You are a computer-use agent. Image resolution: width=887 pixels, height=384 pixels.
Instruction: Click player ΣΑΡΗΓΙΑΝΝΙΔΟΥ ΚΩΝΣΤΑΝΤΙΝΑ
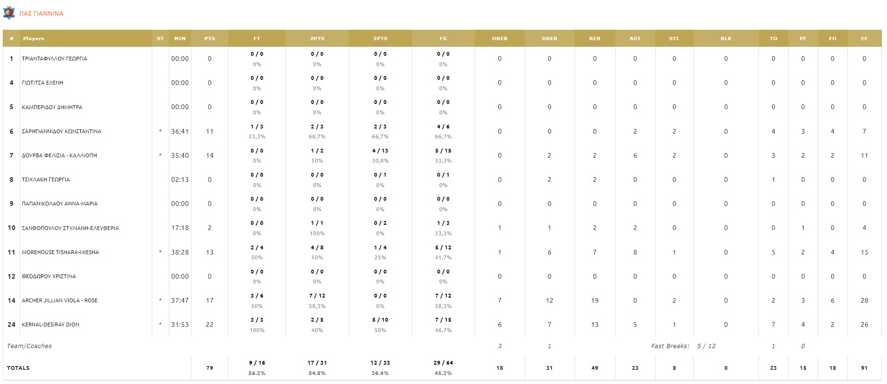click(61, 131)
